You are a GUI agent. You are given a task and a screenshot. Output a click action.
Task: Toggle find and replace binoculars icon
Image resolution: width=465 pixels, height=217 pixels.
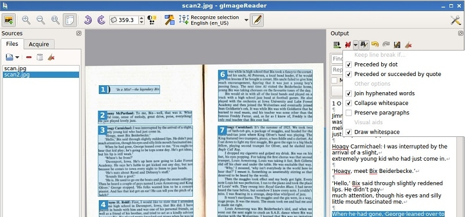[x=364, y=45]
